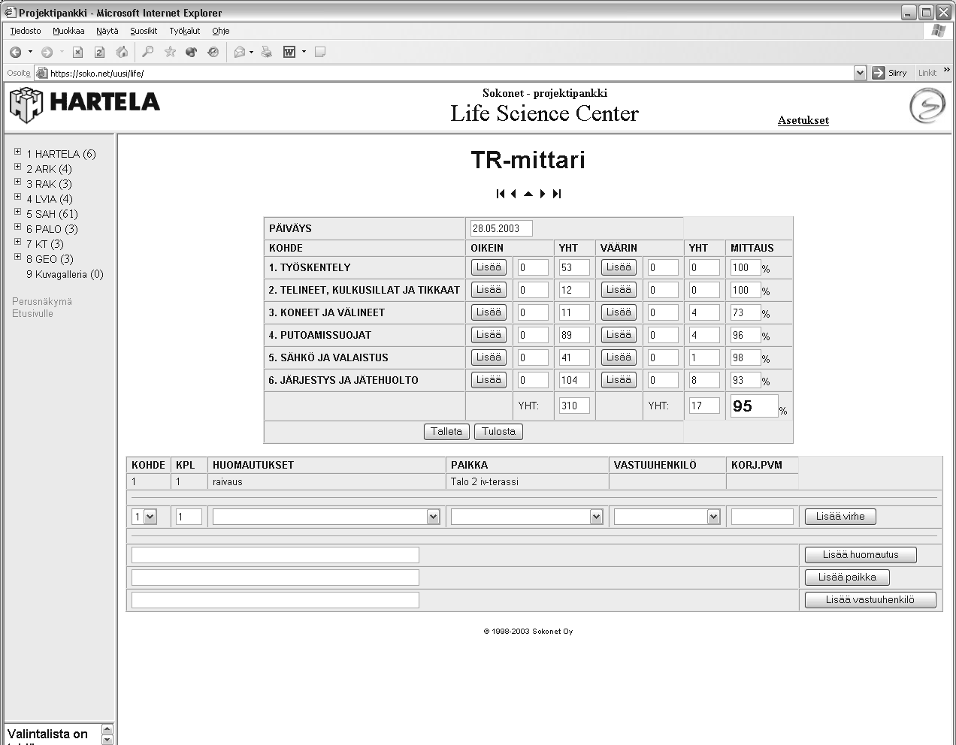Click the browser Forward arrow
This screenshot has width=956, height=745.
47,52
